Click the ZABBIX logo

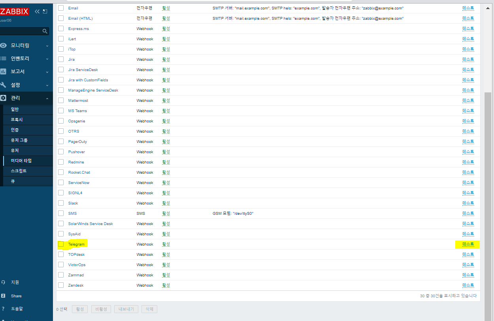pos(14,11)
